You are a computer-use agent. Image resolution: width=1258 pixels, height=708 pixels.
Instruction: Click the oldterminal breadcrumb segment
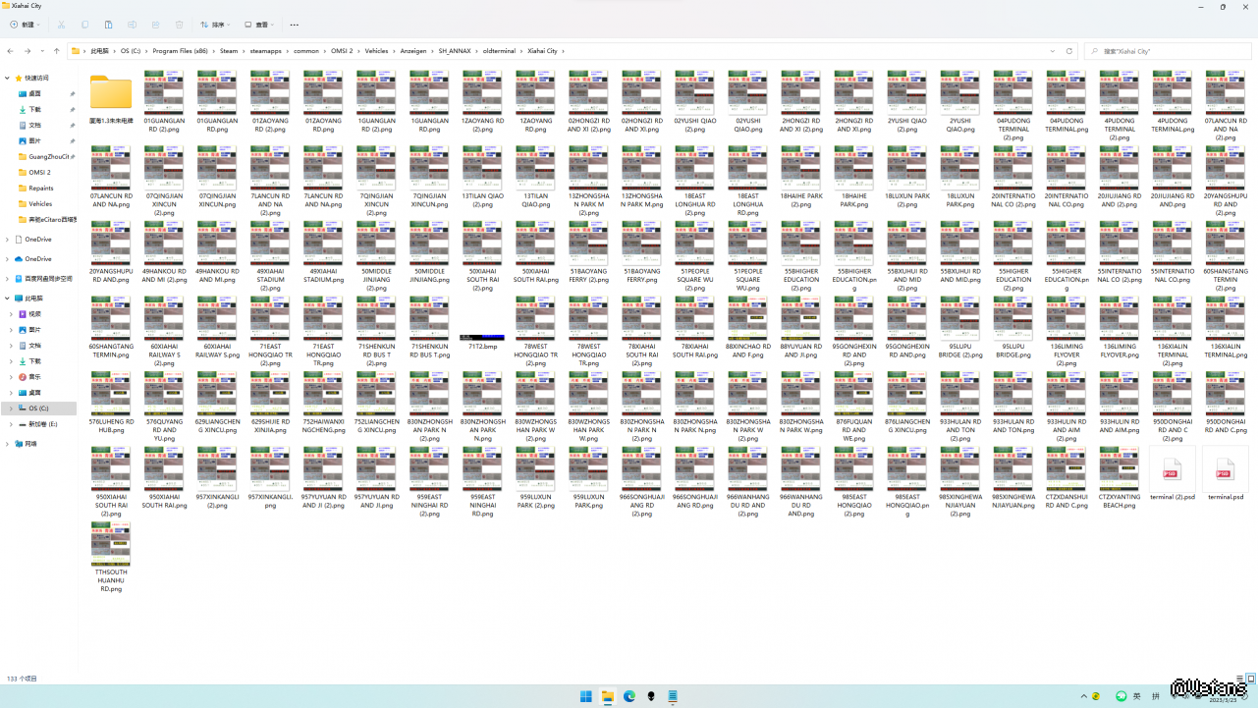(x=500, y=51)
